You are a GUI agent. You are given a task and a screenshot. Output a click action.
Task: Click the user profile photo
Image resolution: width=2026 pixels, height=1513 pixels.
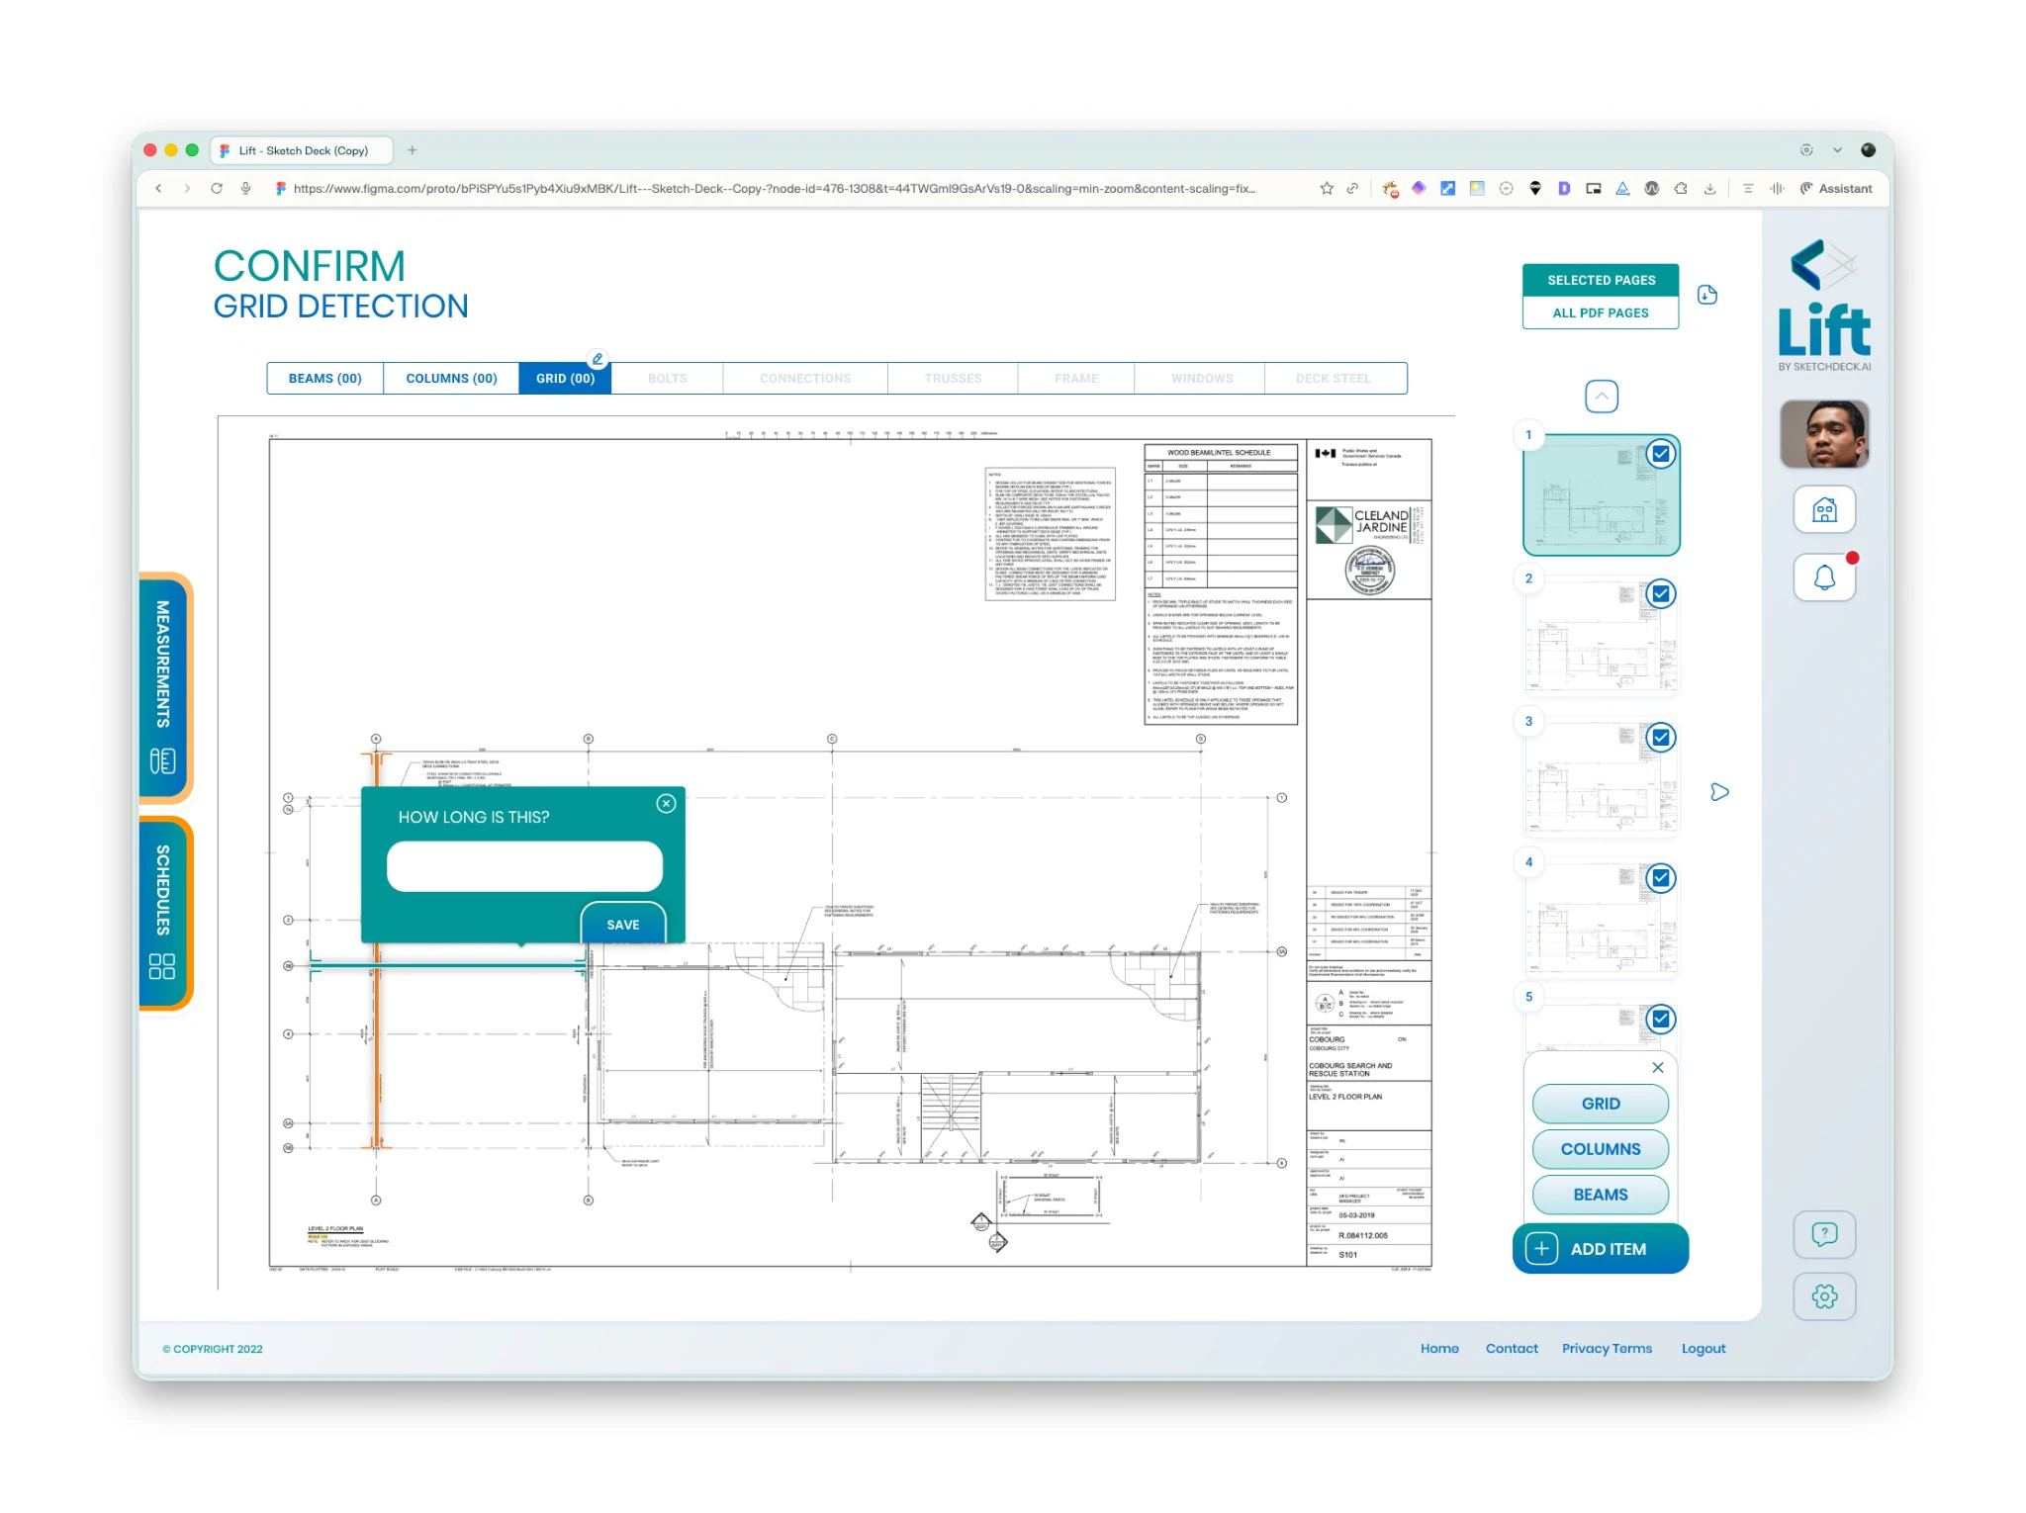[1824, 434]
